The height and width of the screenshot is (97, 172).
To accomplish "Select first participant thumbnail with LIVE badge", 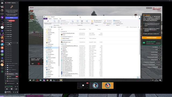I will [83, 85].
